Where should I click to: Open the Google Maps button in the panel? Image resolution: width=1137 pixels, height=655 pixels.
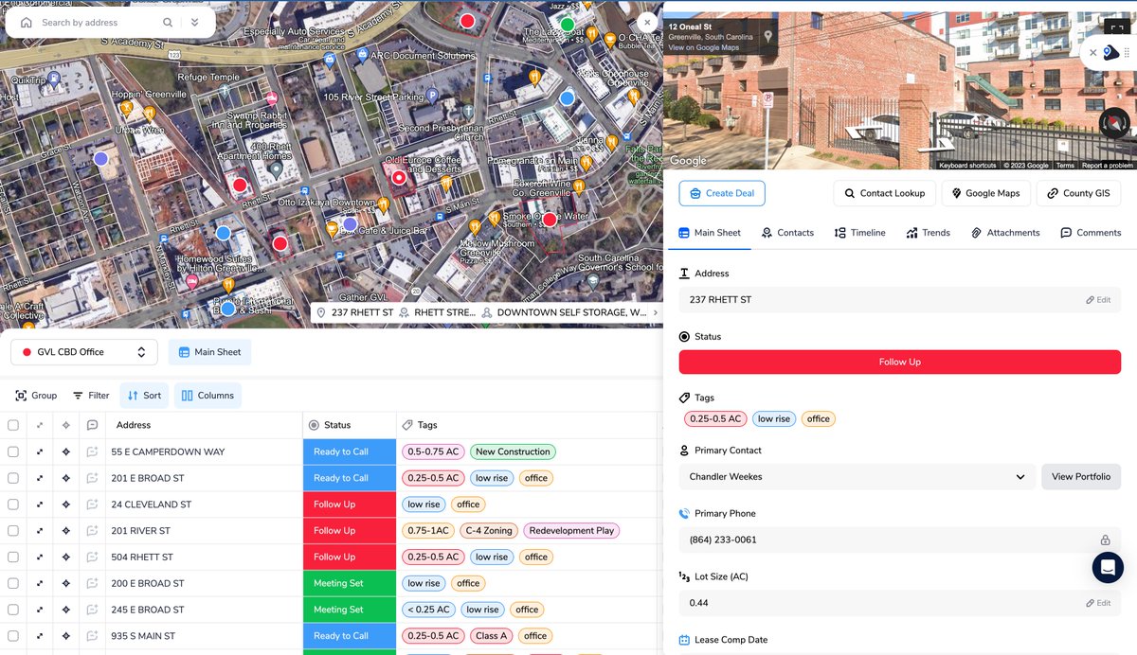pos(985,193)
